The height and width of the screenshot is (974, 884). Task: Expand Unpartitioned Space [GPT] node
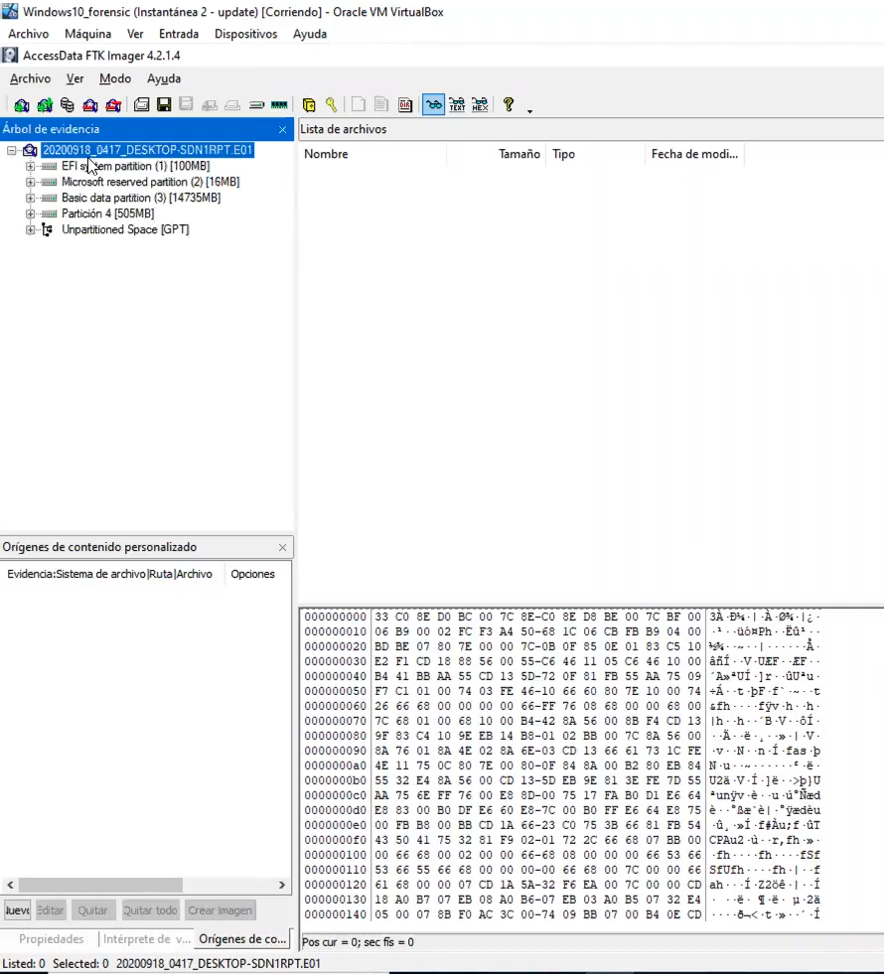[30, 229]
